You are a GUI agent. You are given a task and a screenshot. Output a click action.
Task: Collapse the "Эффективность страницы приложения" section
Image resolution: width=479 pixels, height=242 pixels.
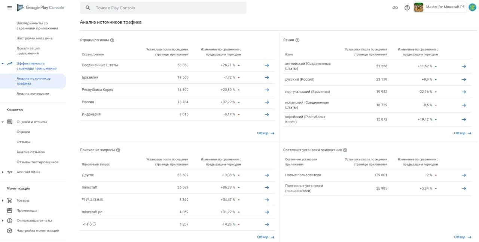[x=3, y=64]
